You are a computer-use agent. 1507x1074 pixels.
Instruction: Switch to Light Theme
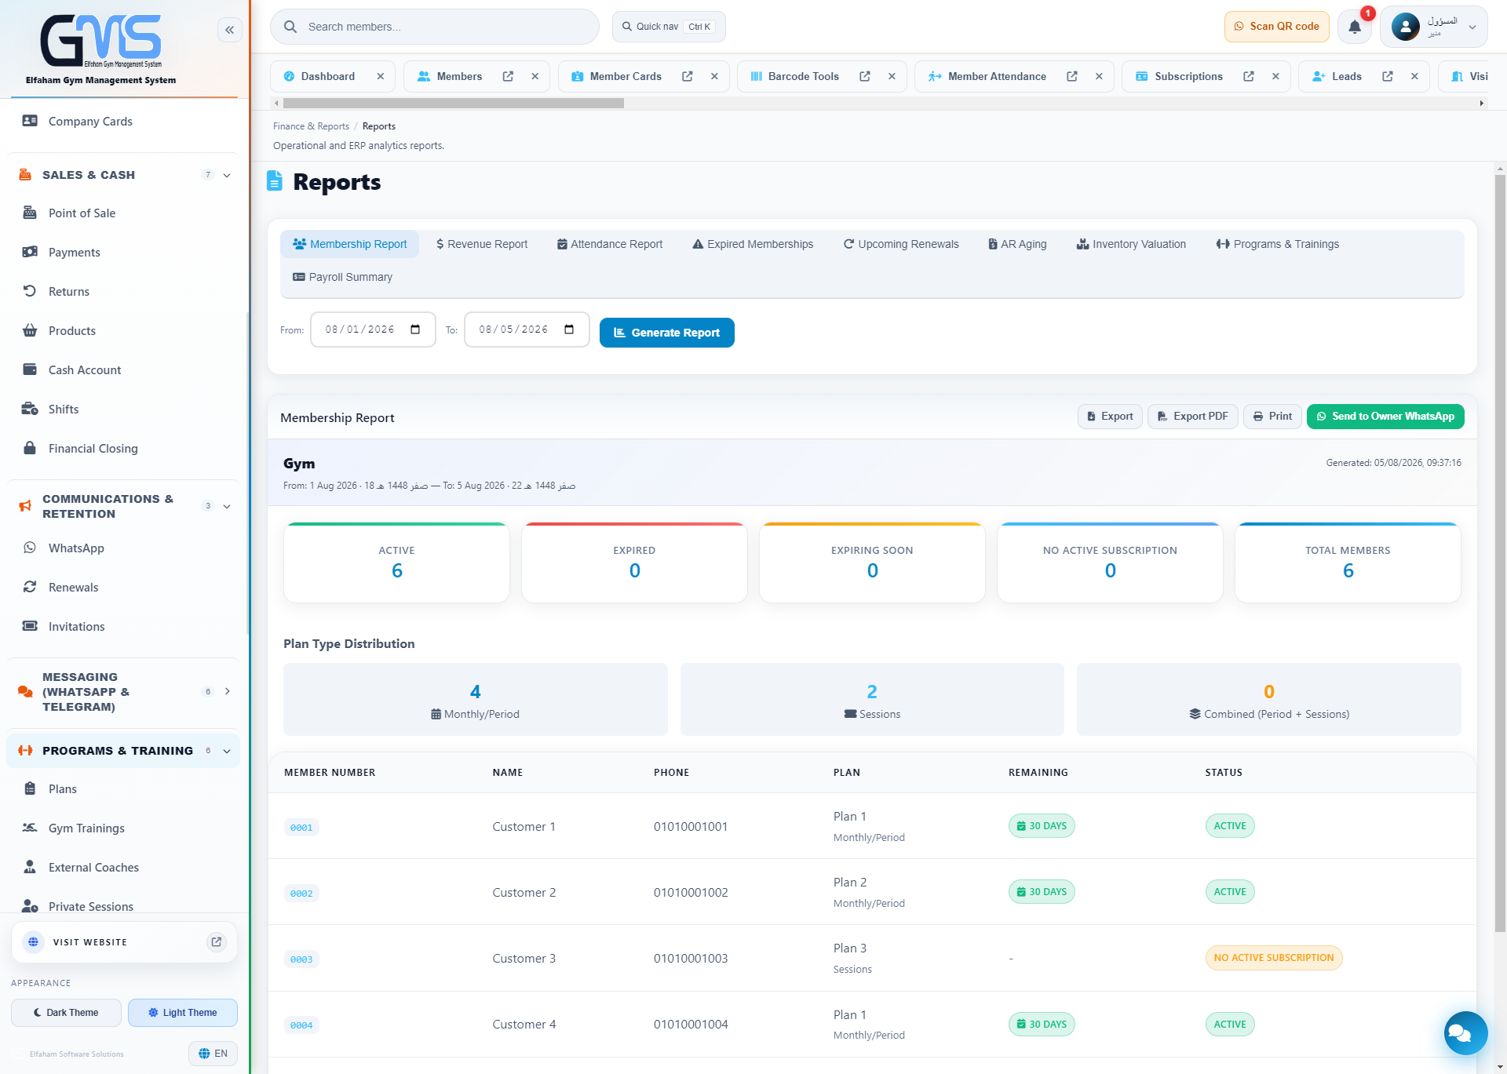(x=183, y=1013)
